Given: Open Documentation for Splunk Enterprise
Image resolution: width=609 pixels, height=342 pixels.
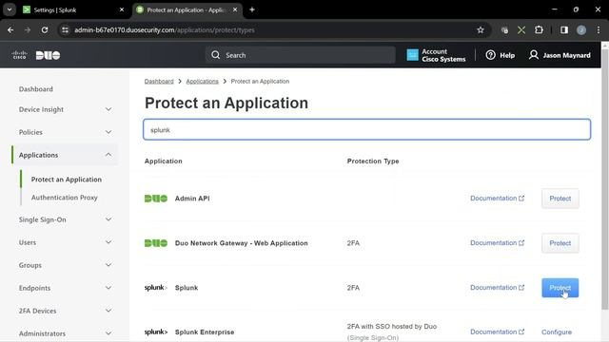Looking at the screenshot, I should [497, 332].
